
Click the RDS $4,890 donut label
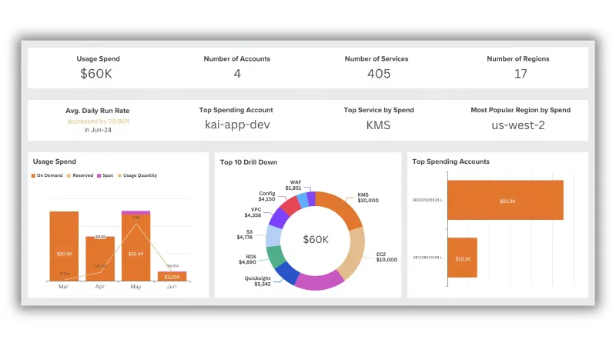tap(247, 259)
